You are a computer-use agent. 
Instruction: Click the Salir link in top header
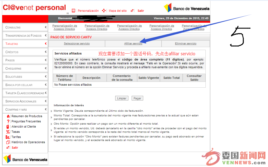[x=141, y=11]
